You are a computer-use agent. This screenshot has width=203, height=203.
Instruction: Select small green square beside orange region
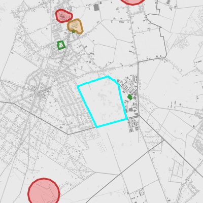tap(74, 31)
